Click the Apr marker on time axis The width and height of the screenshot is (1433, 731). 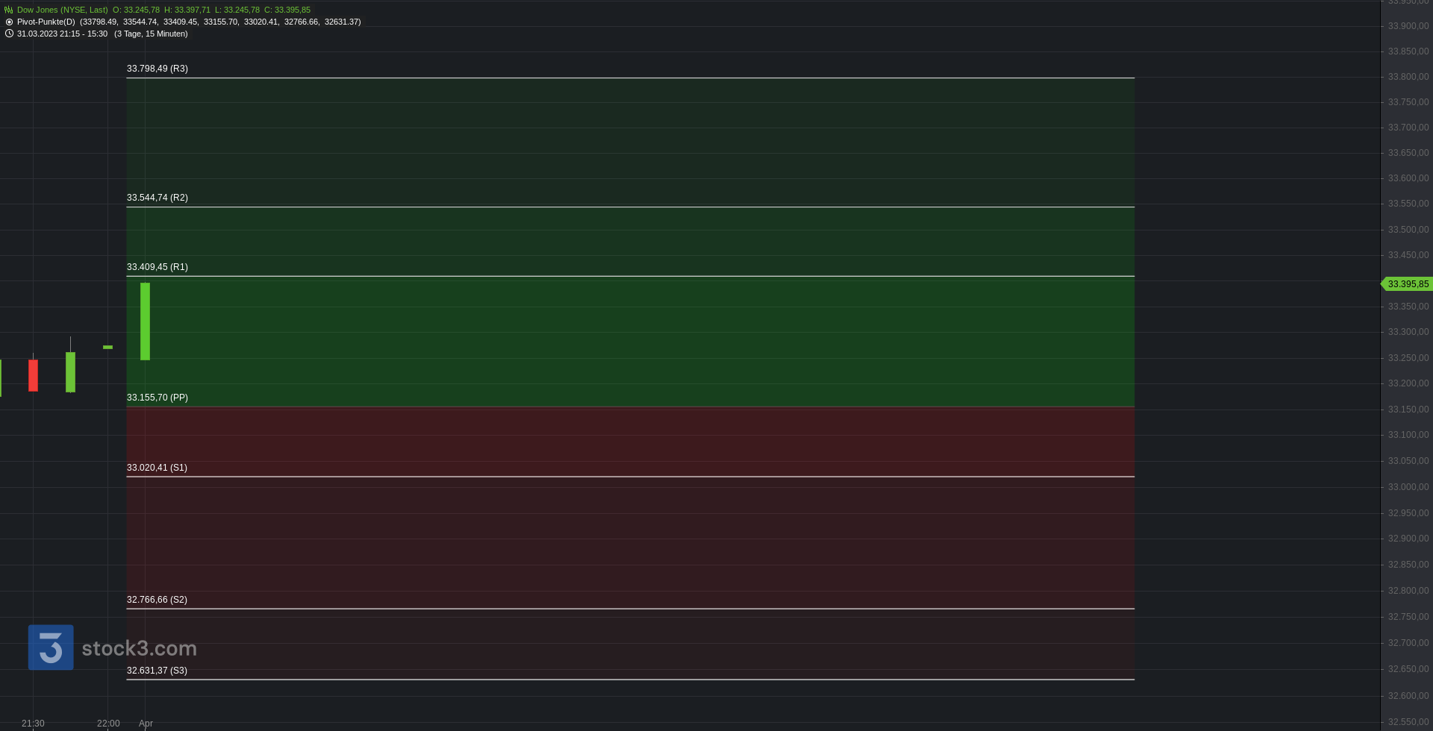[146, 724]
